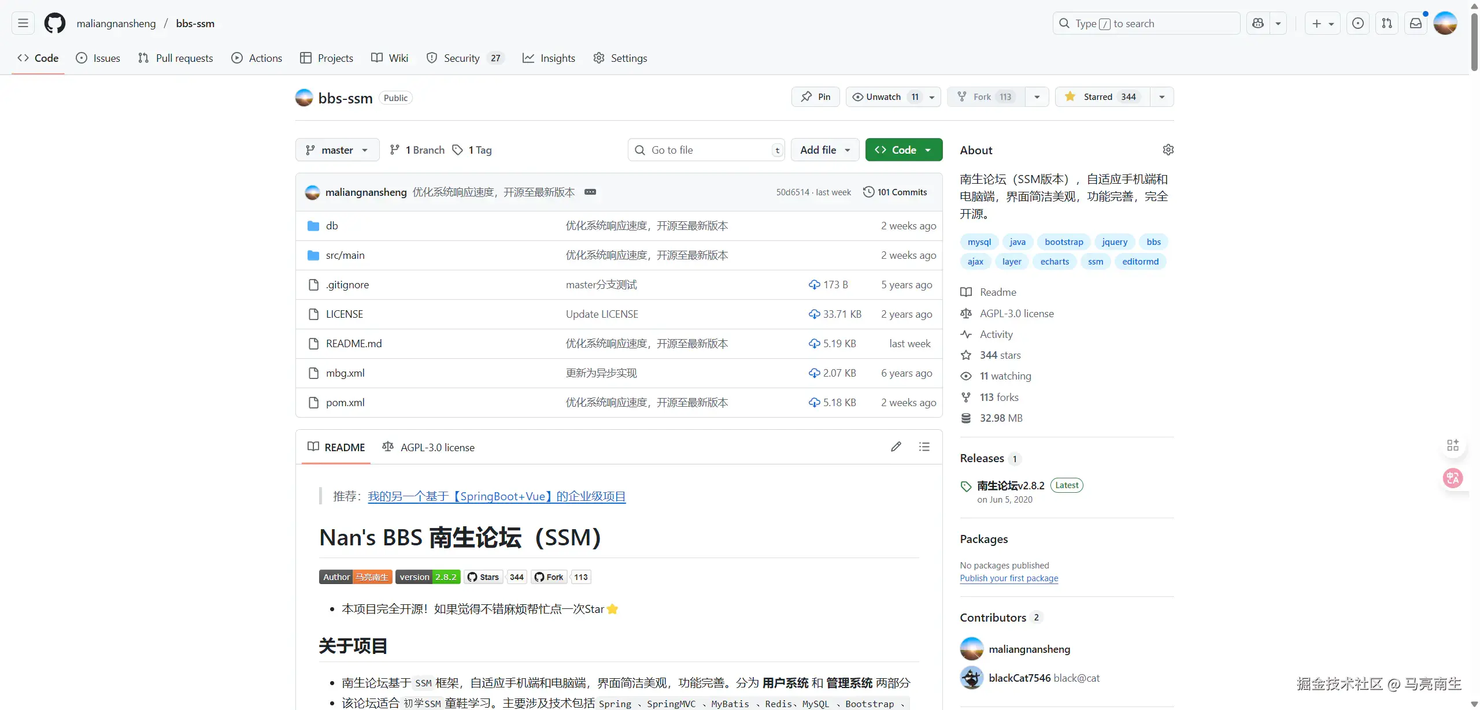Click the Go to file search field
The width and height of the screenshot is (1480, 710).
(705, 150)
